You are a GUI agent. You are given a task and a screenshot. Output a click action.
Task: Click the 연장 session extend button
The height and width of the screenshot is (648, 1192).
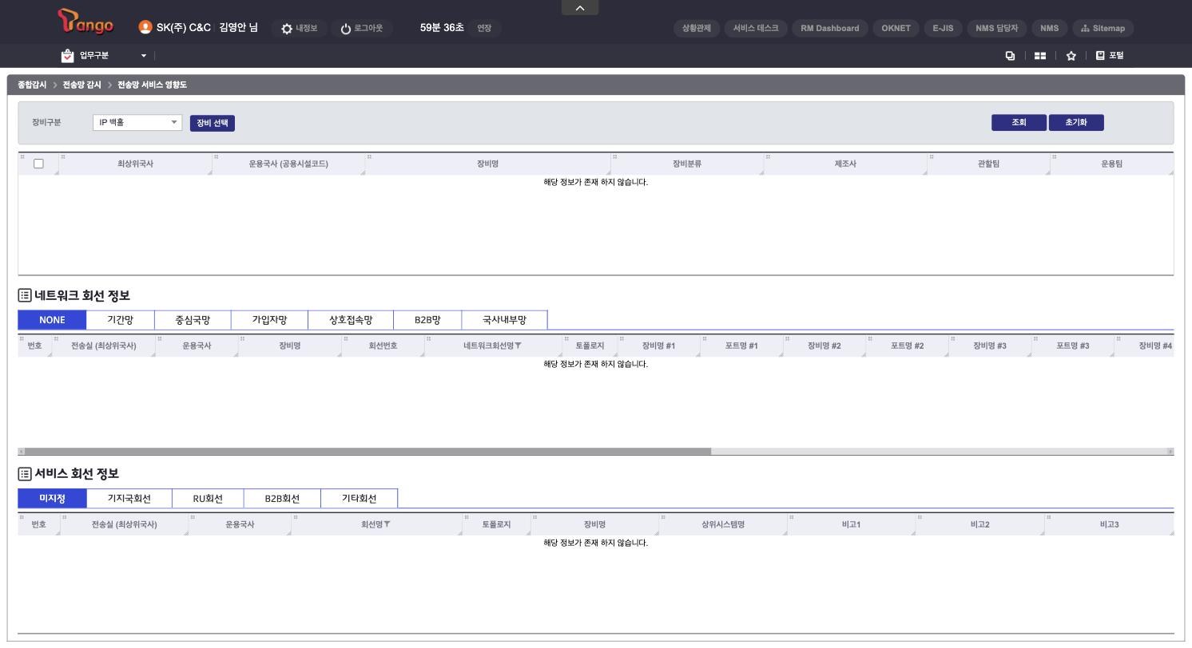pos(484,28)
